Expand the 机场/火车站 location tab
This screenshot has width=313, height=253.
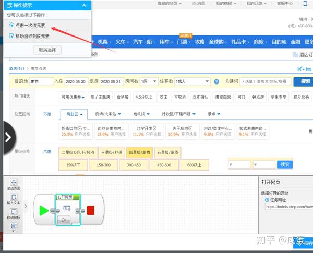coord(108,114)
